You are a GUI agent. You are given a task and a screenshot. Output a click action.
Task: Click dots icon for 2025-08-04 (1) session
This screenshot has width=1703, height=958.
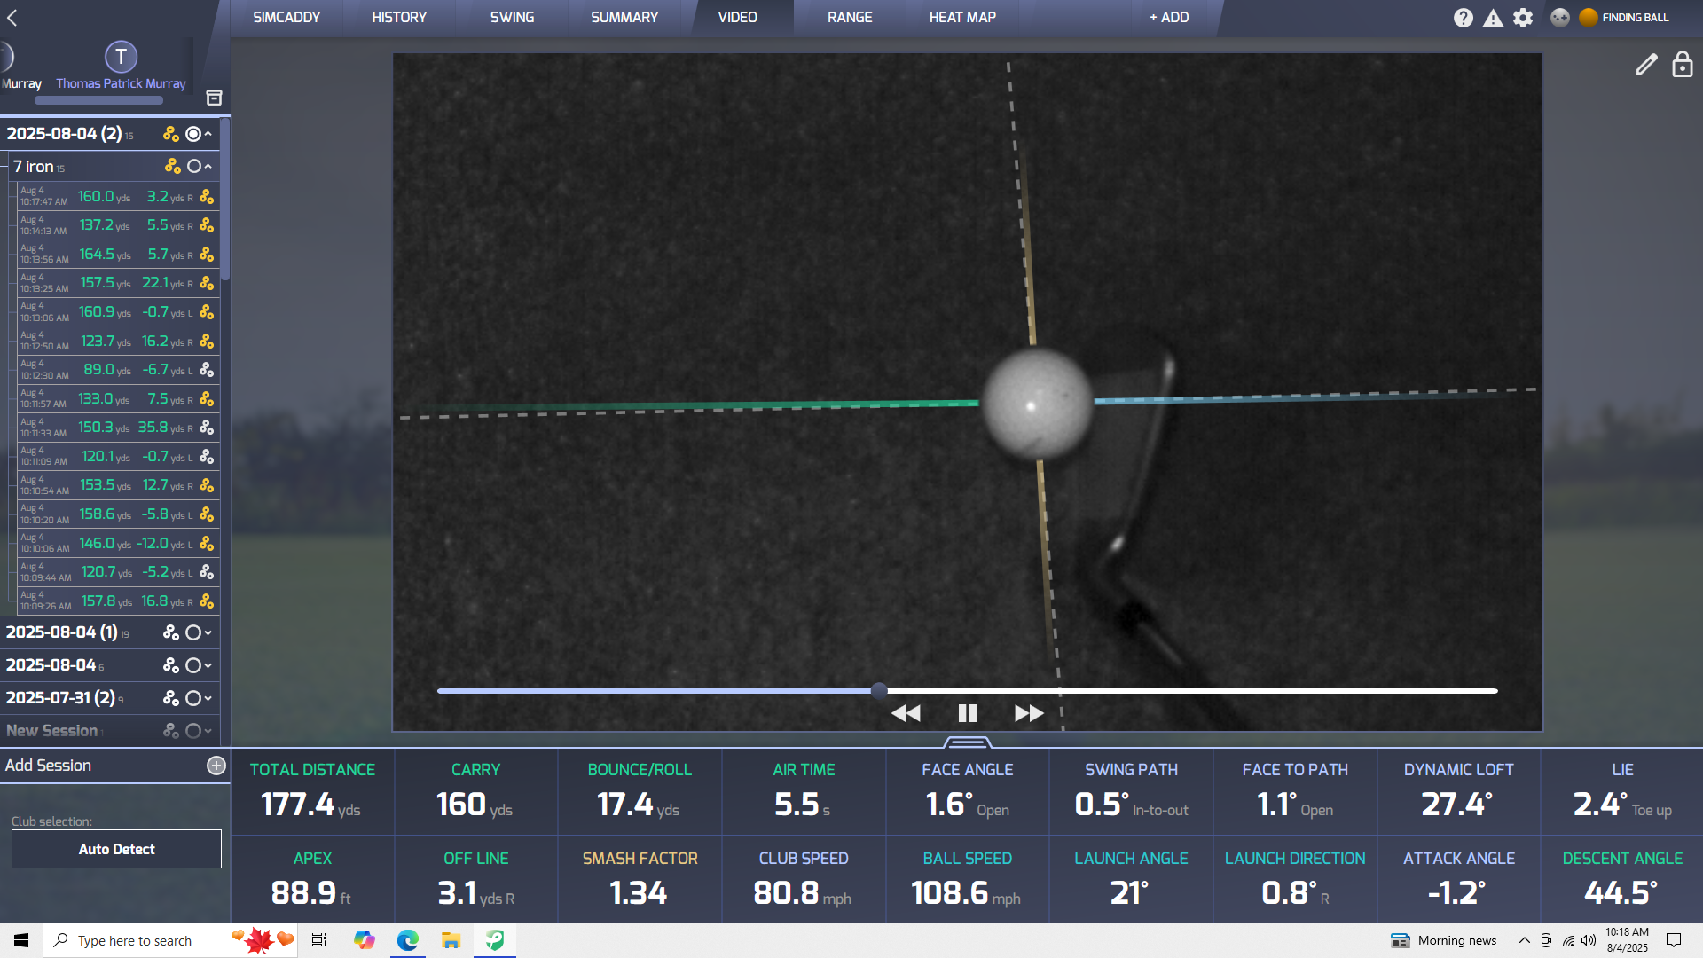(171, 632)
